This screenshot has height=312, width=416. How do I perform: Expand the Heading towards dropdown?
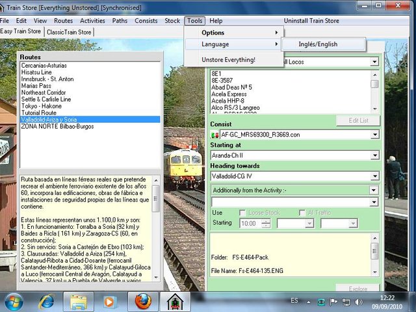(x=374, y=176)
